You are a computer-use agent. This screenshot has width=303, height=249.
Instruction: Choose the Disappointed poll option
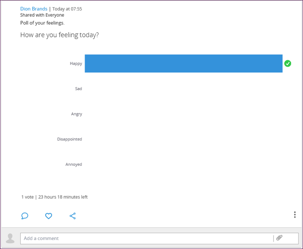coord(70,139)
